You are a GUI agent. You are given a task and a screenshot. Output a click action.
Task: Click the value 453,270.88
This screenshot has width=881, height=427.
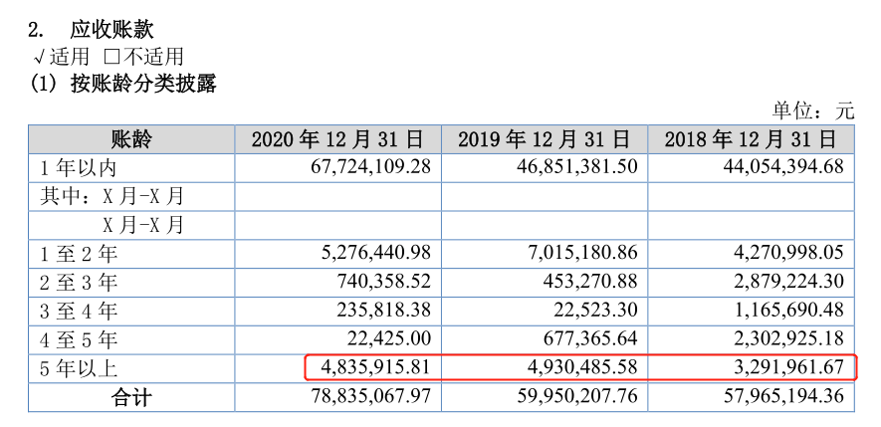pos(591,281)
